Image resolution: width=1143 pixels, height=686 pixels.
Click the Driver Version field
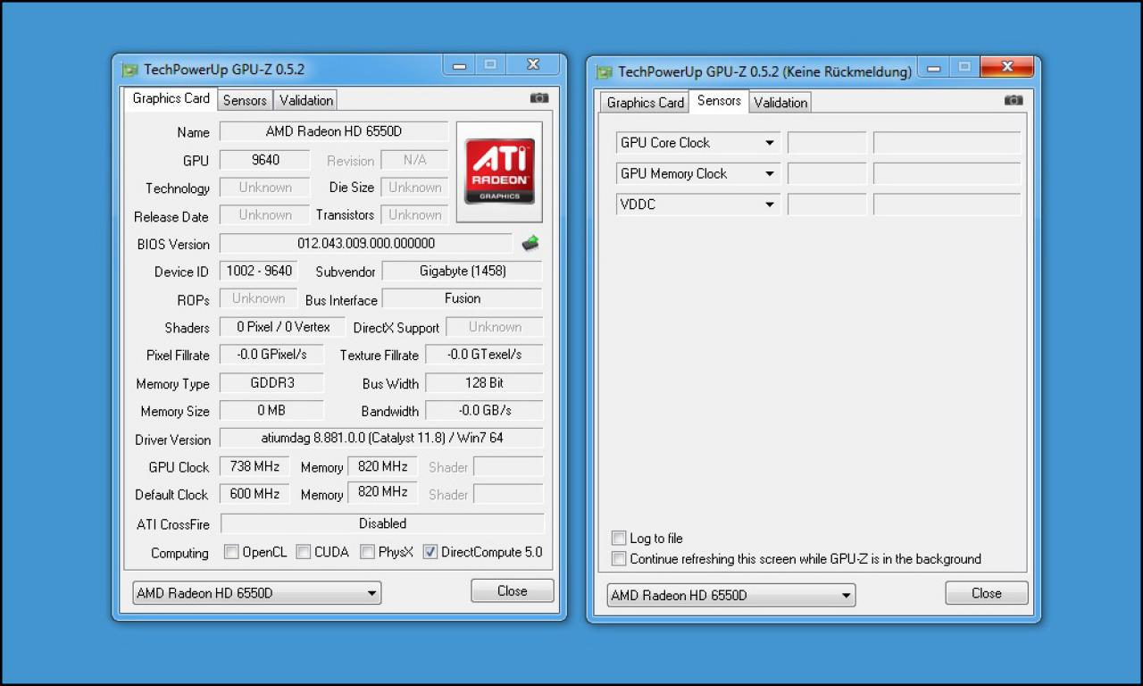pos(381,439)
